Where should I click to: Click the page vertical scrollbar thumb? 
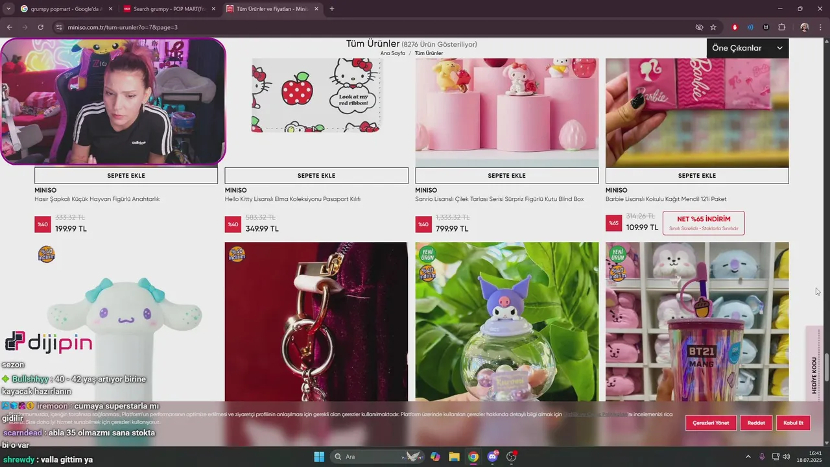[827, 366]
